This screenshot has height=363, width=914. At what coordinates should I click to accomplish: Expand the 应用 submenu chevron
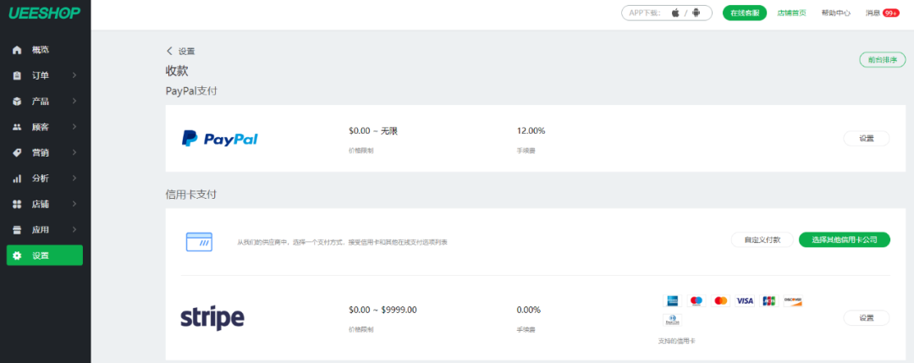point(74,229)
